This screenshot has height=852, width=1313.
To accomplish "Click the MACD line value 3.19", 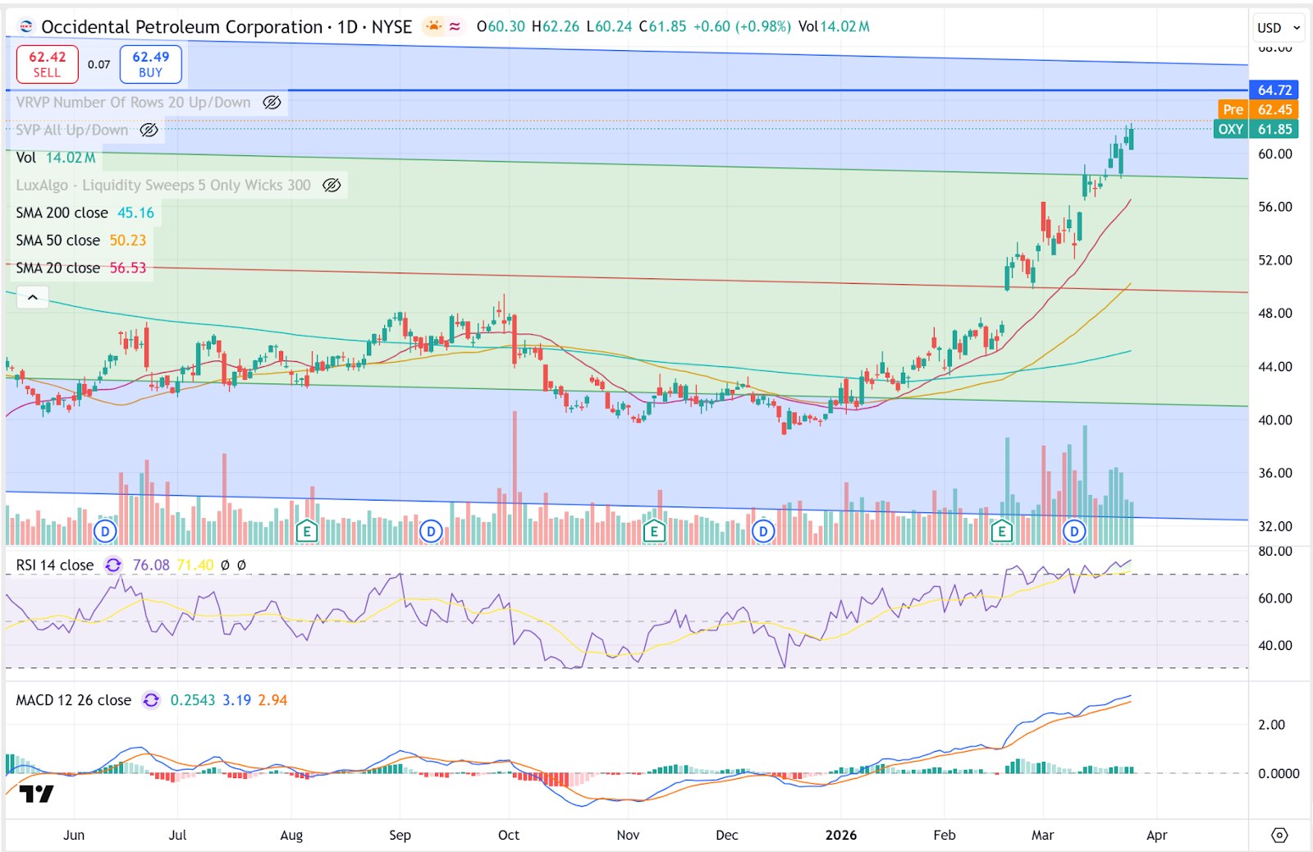I will tap(237, 700).
